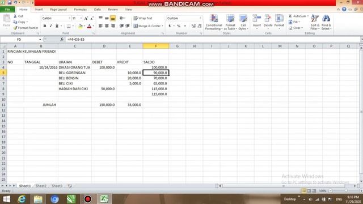Decrease font size with Shrink Font

(92, 18)
